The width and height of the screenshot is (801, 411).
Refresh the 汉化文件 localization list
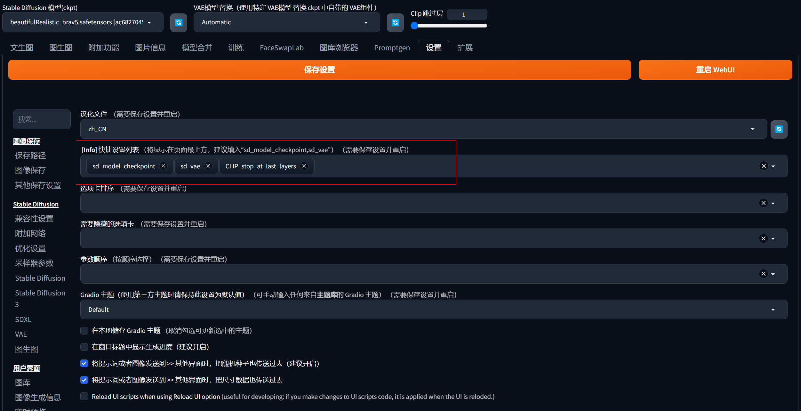click(779, 129)
